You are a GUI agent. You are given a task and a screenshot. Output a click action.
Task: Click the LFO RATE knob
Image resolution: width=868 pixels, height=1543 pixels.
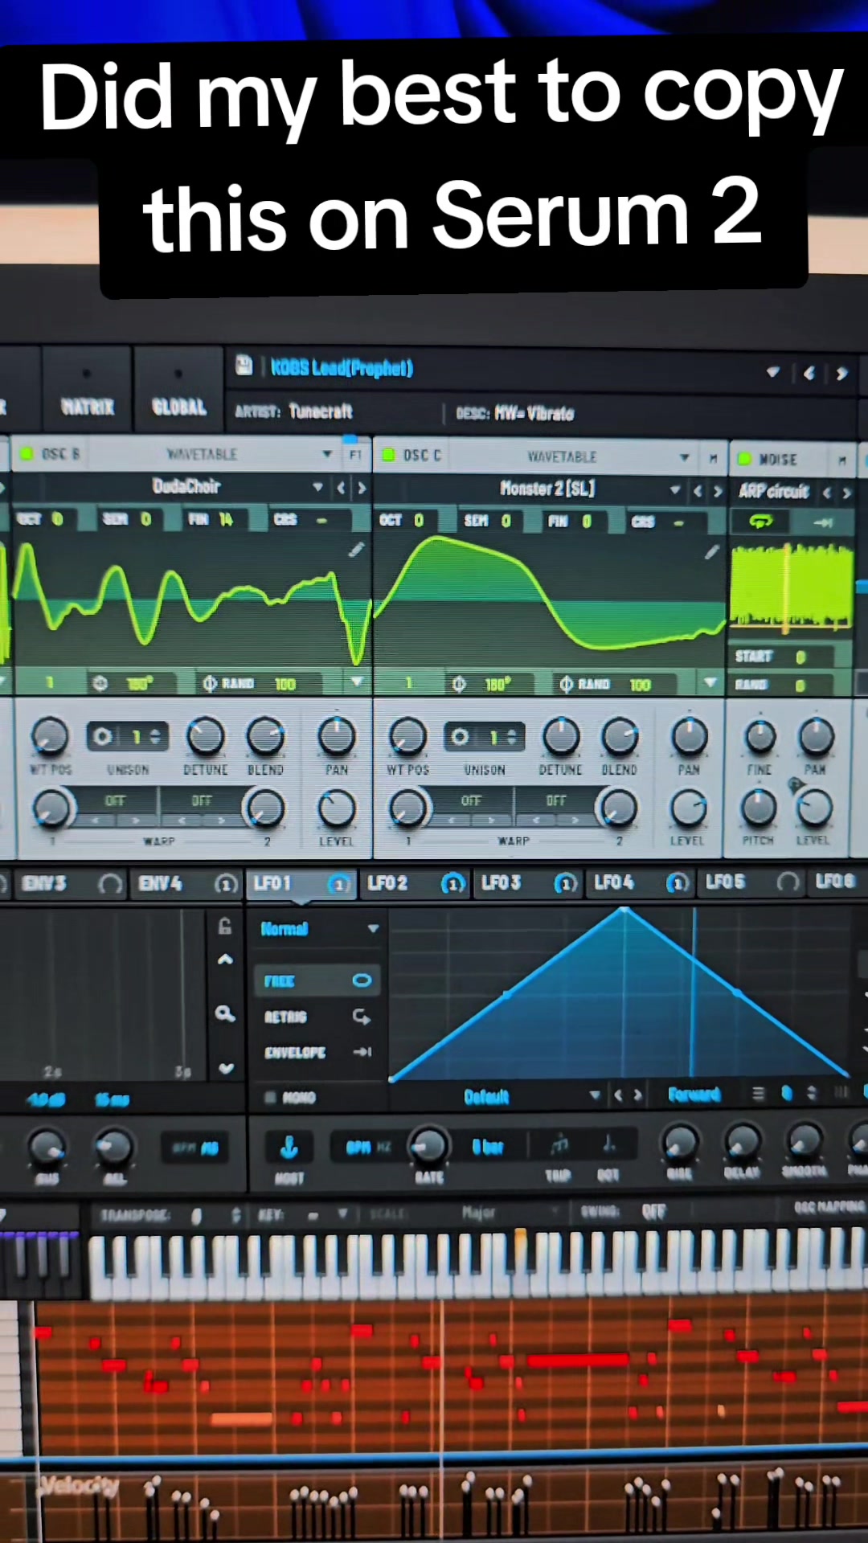428,1146
